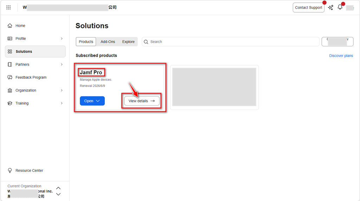Switch the current organization selector
Screen dimensions: 360x201
(x=58, y=191)
